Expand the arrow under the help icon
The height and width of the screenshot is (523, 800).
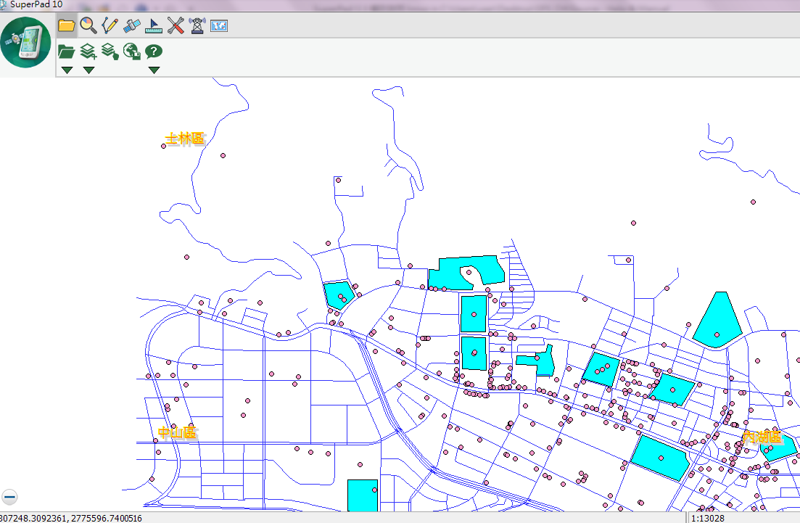[154, 70]
